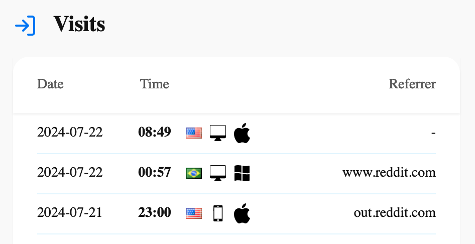Click the 00:57 time value
475x244 pixels.
pyautogui.click(x=155, y=173)
